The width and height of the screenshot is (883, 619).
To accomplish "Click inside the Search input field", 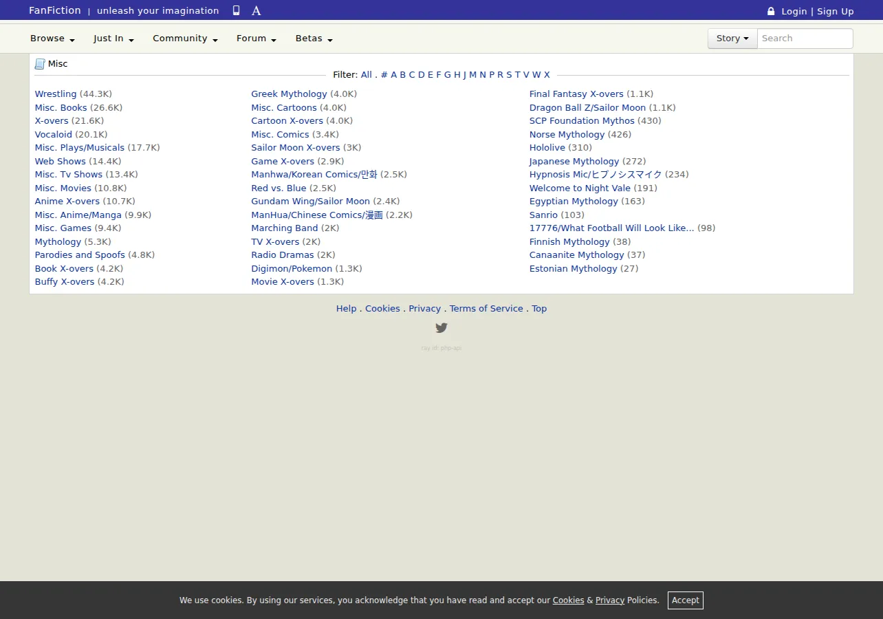I will click(805, 39).
